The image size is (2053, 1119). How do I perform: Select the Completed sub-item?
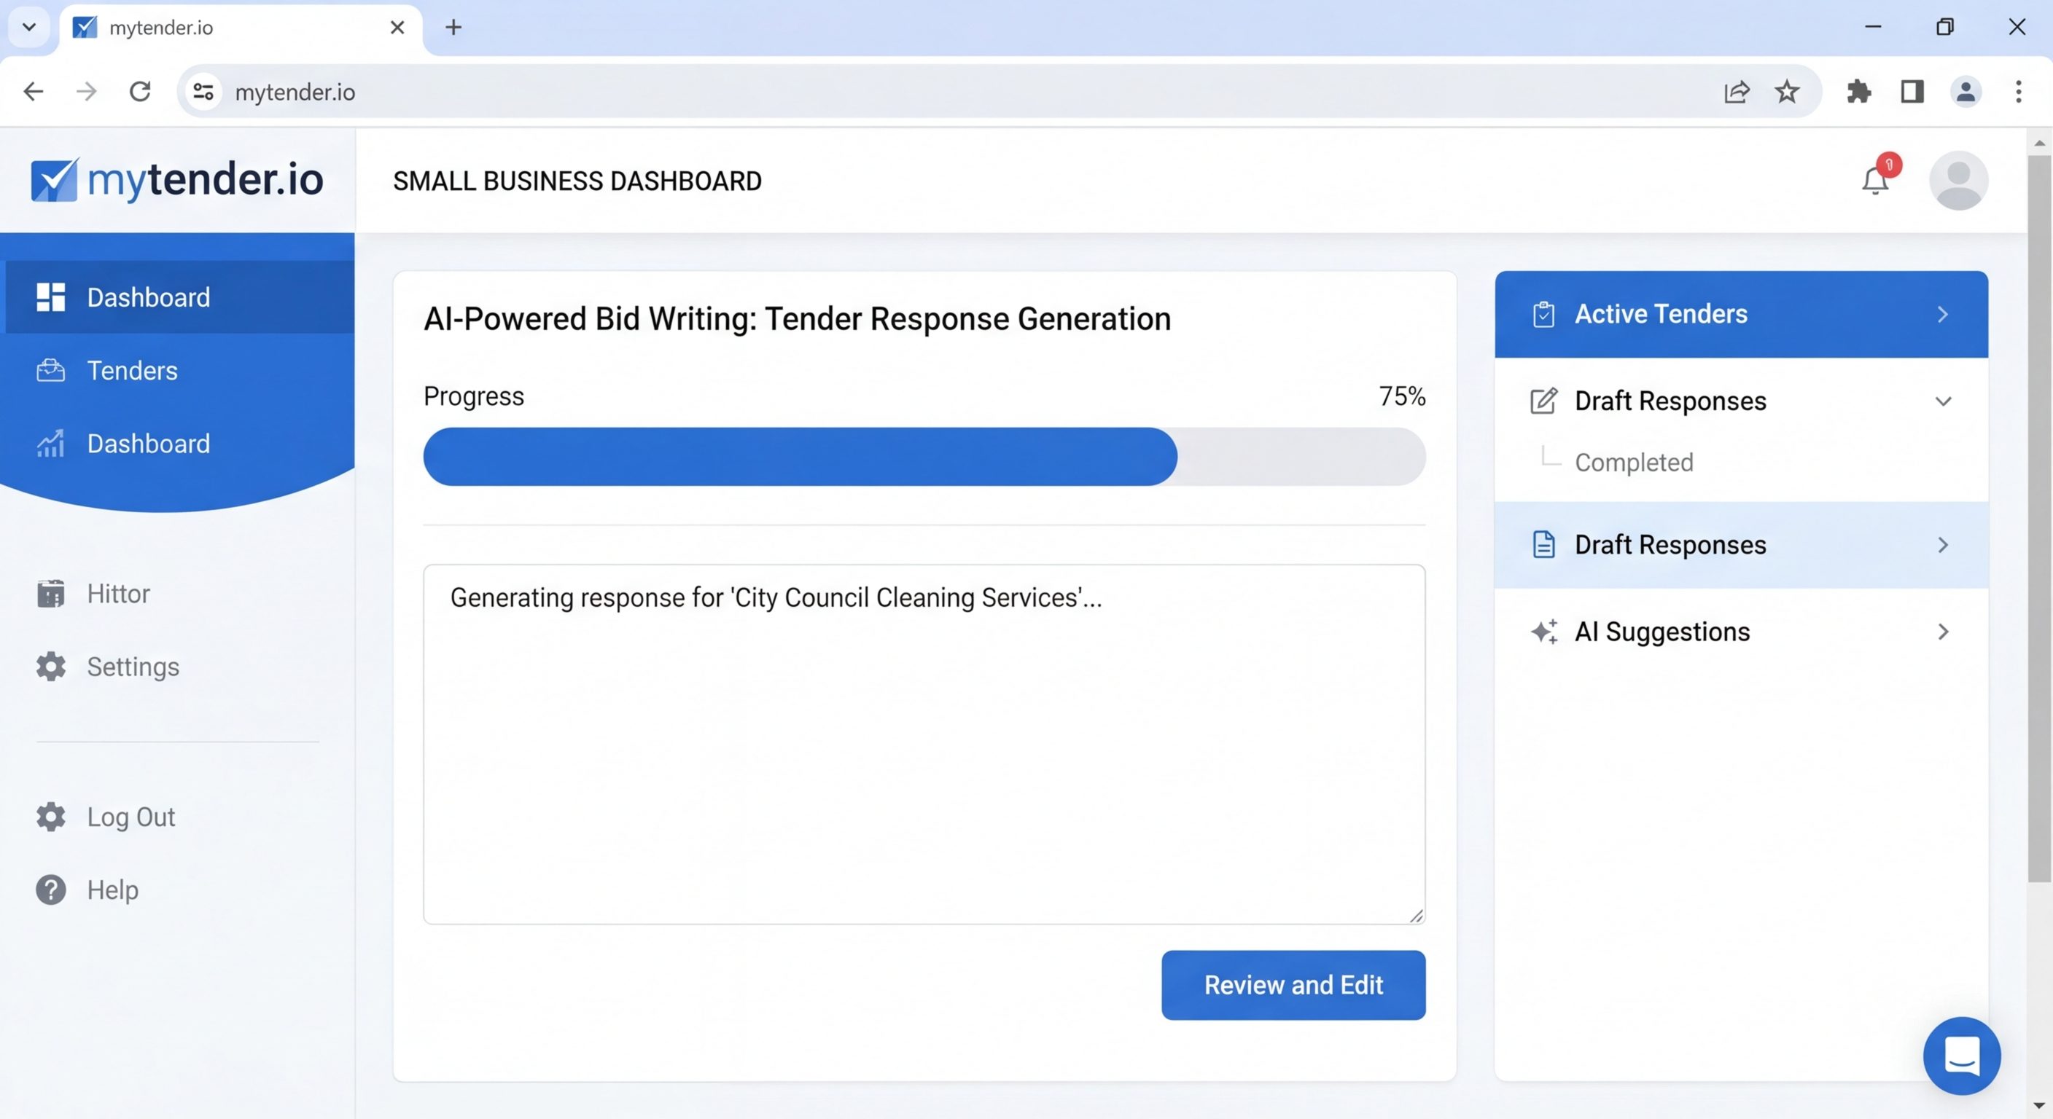[x=1633, y=463]
